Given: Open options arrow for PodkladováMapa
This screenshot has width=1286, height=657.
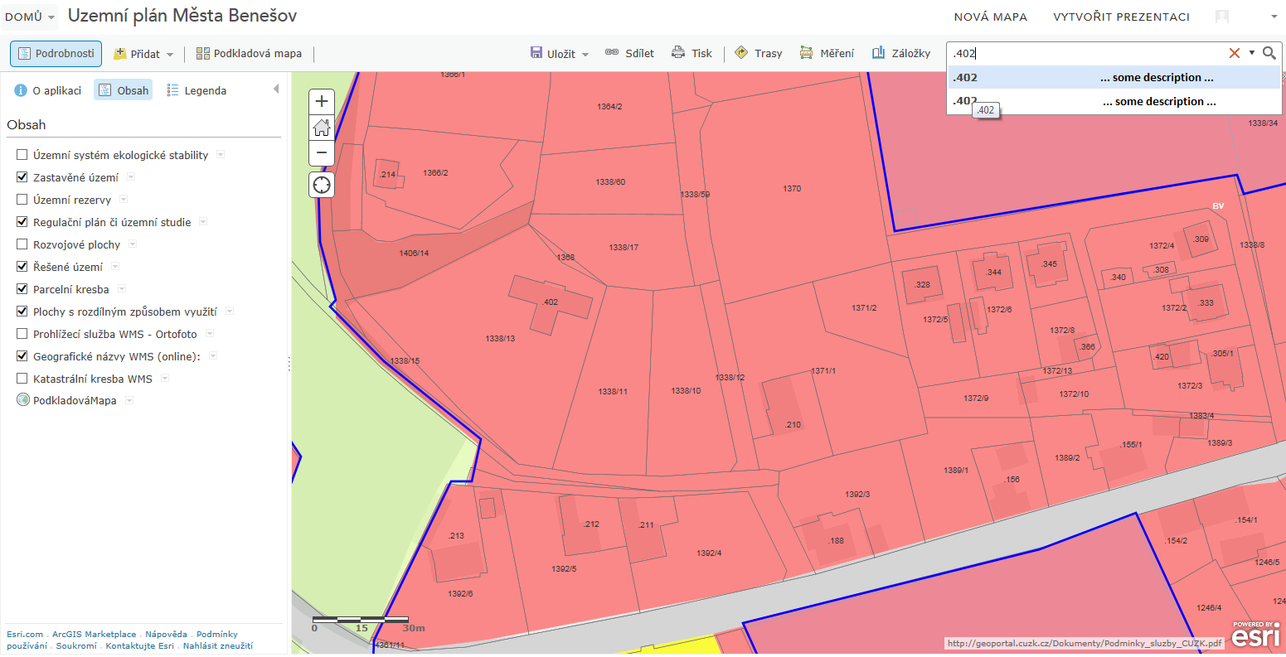Looking at the screenshot, I should coord(129,401).
